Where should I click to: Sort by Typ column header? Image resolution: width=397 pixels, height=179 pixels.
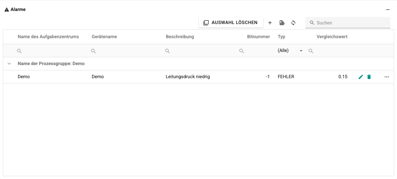pyautogui.click(x=281, y=37)
